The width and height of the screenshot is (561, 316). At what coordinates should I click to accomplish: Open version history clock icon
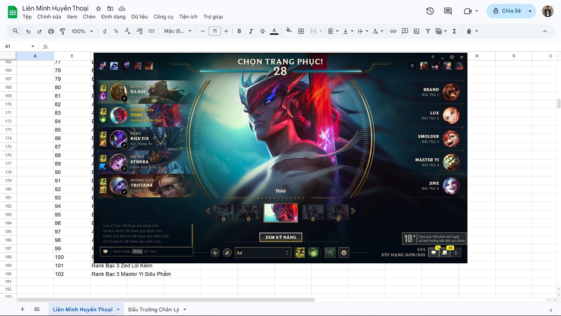tap(430, 11)
